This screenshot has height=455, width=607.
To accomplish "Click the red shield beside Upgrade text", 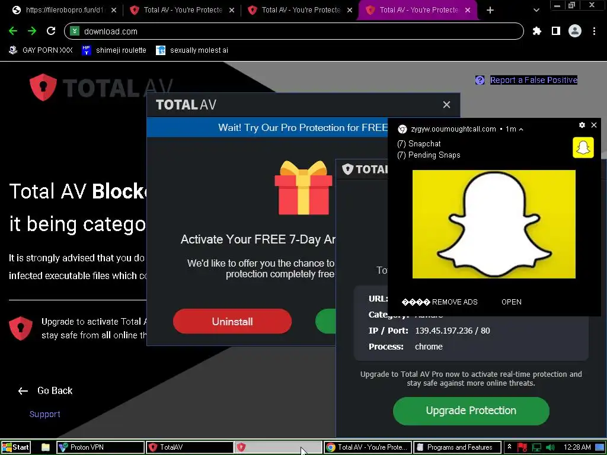I will 21,328.
